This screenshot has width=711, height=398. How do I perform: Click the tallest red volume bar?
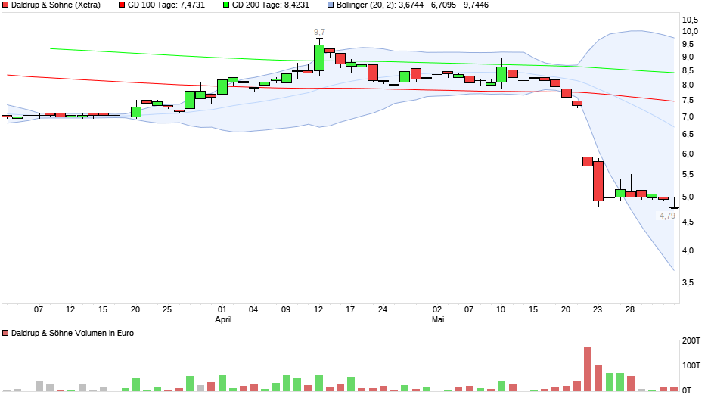[588, 369]
